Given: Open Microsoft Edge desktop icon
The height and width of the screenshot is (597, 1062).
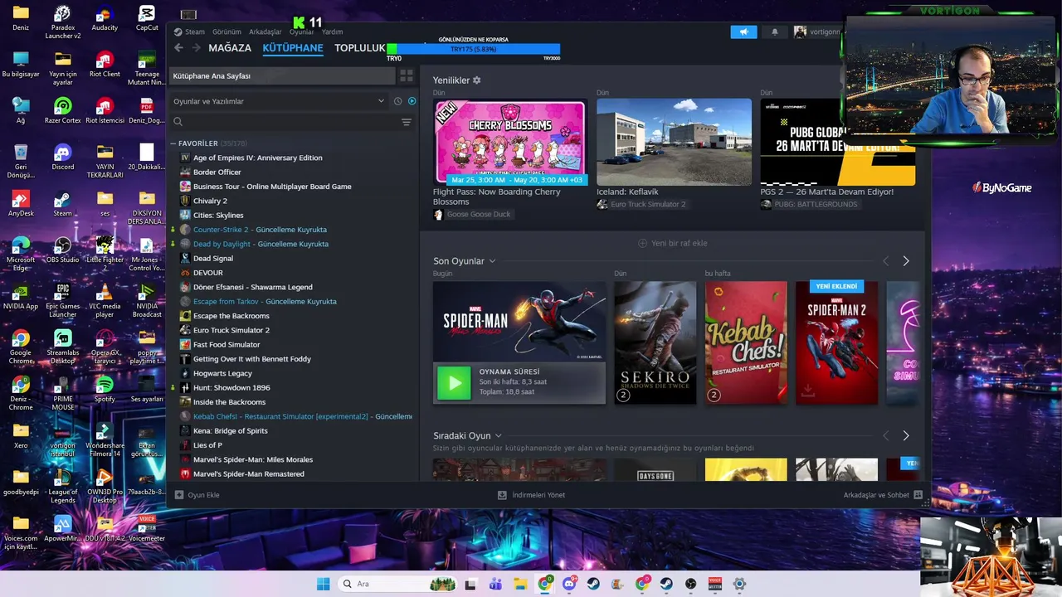Looking at the screenshot, I should [x=21, y=255].
